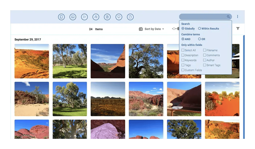Open the first red canyon photo thumbnail

tap(32, 61)
